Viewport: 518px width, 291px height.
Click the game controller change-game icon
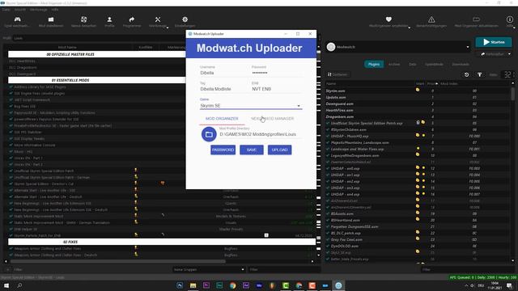pyautogui.click(x=17, y=19)
